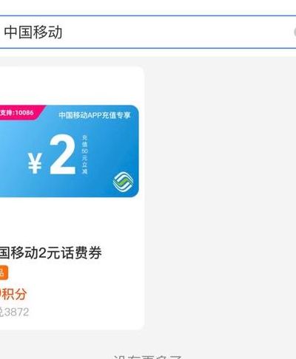Tap the 中国移动APP充值专享 label

pos(95,115)
